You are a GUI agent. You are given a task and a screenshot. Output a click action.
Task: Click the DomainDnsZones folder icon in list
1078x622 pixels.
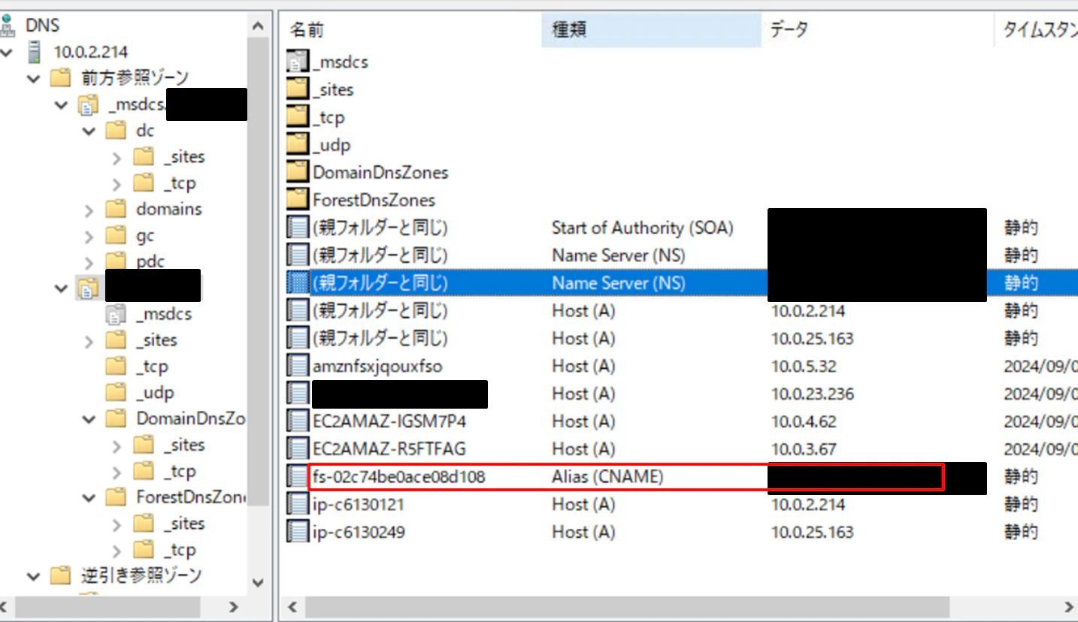tap(298, 172)
